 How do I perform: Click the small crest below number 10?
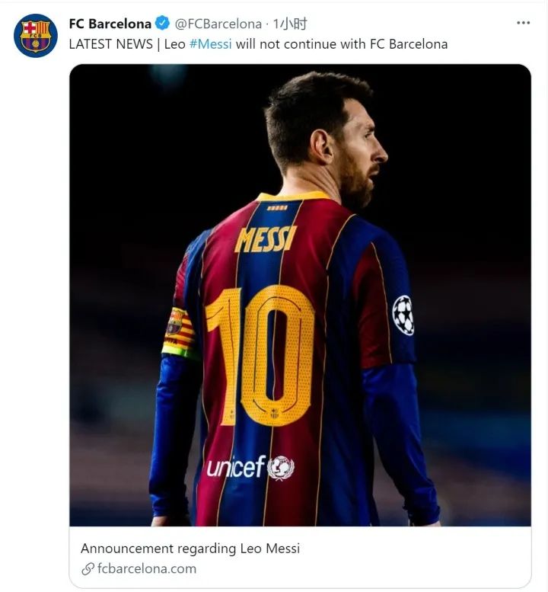274,415
